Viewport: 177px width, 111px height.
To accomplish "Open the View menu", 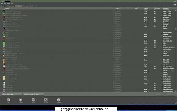I will point(5,3).
